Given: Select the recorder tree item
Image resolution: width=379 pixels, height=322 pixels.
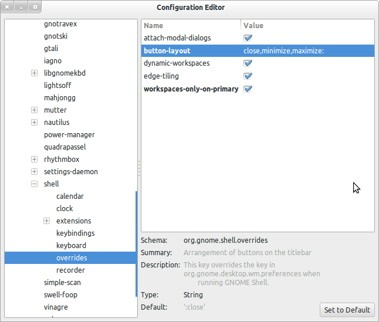Looking at the screenshot, I should click(70, 270).
